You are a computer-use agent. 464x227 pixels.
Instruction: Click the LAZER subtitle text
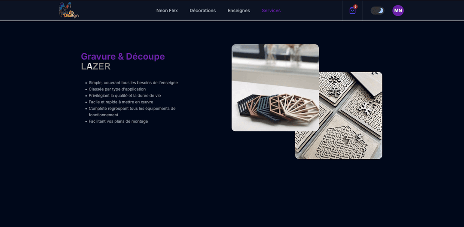click(x=96, y=66)
